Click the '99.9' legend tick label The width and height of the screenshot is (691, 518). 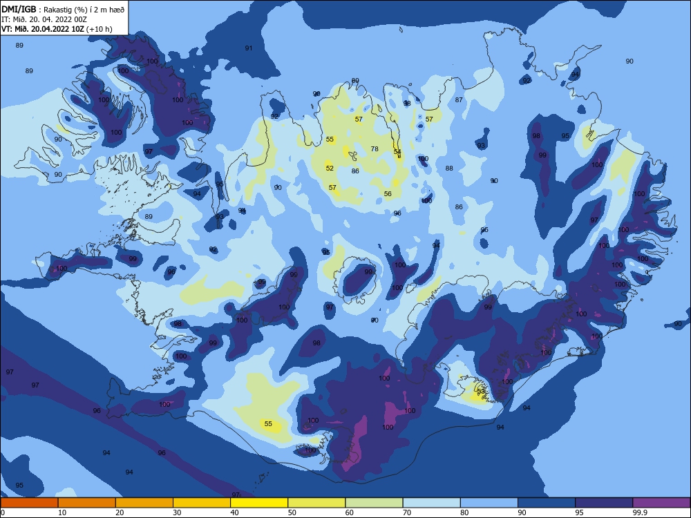point(640,512)
